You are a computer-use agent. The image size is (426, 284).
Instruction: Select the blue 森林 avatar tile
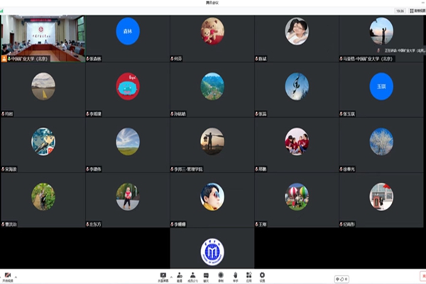(x=128, y=31)
